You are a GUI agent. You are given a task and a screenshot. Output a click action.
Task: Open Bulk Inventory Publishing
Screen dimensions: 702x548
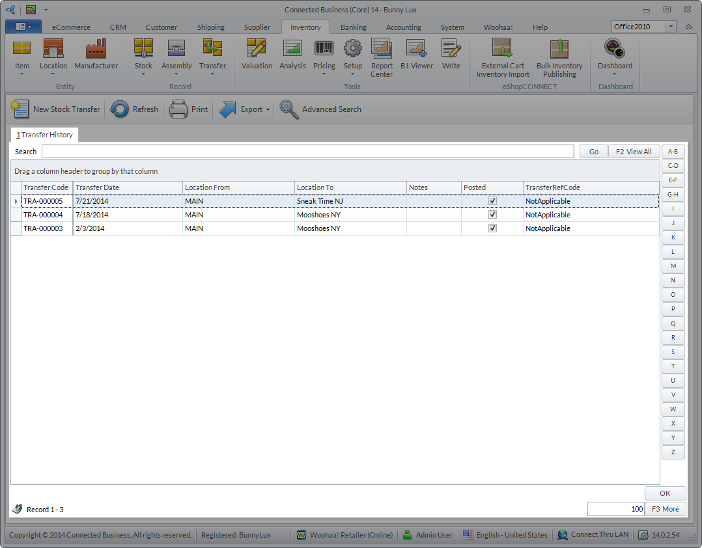(559, 49)
